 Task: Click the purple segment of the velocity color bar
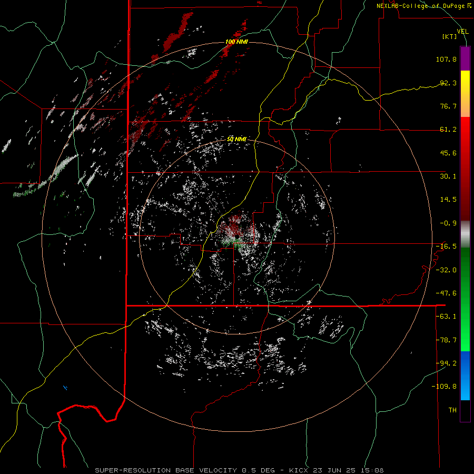tap(465, 58)
